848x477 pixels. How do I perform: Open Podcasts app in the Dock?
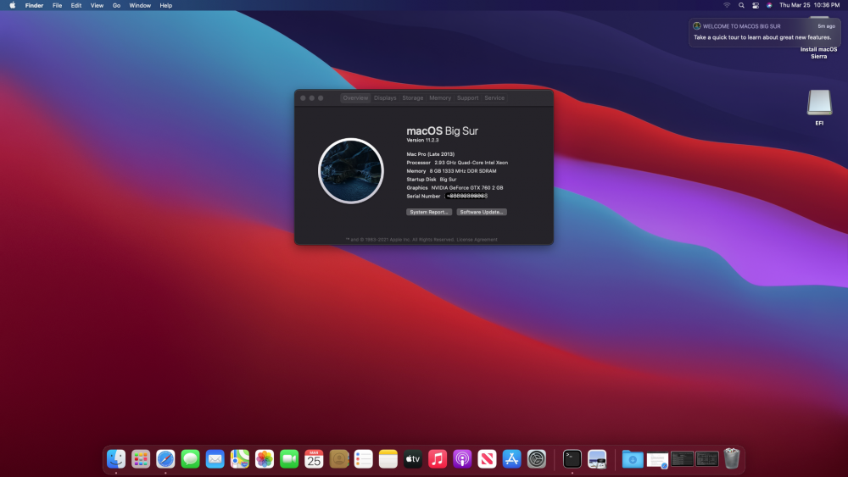462,459
